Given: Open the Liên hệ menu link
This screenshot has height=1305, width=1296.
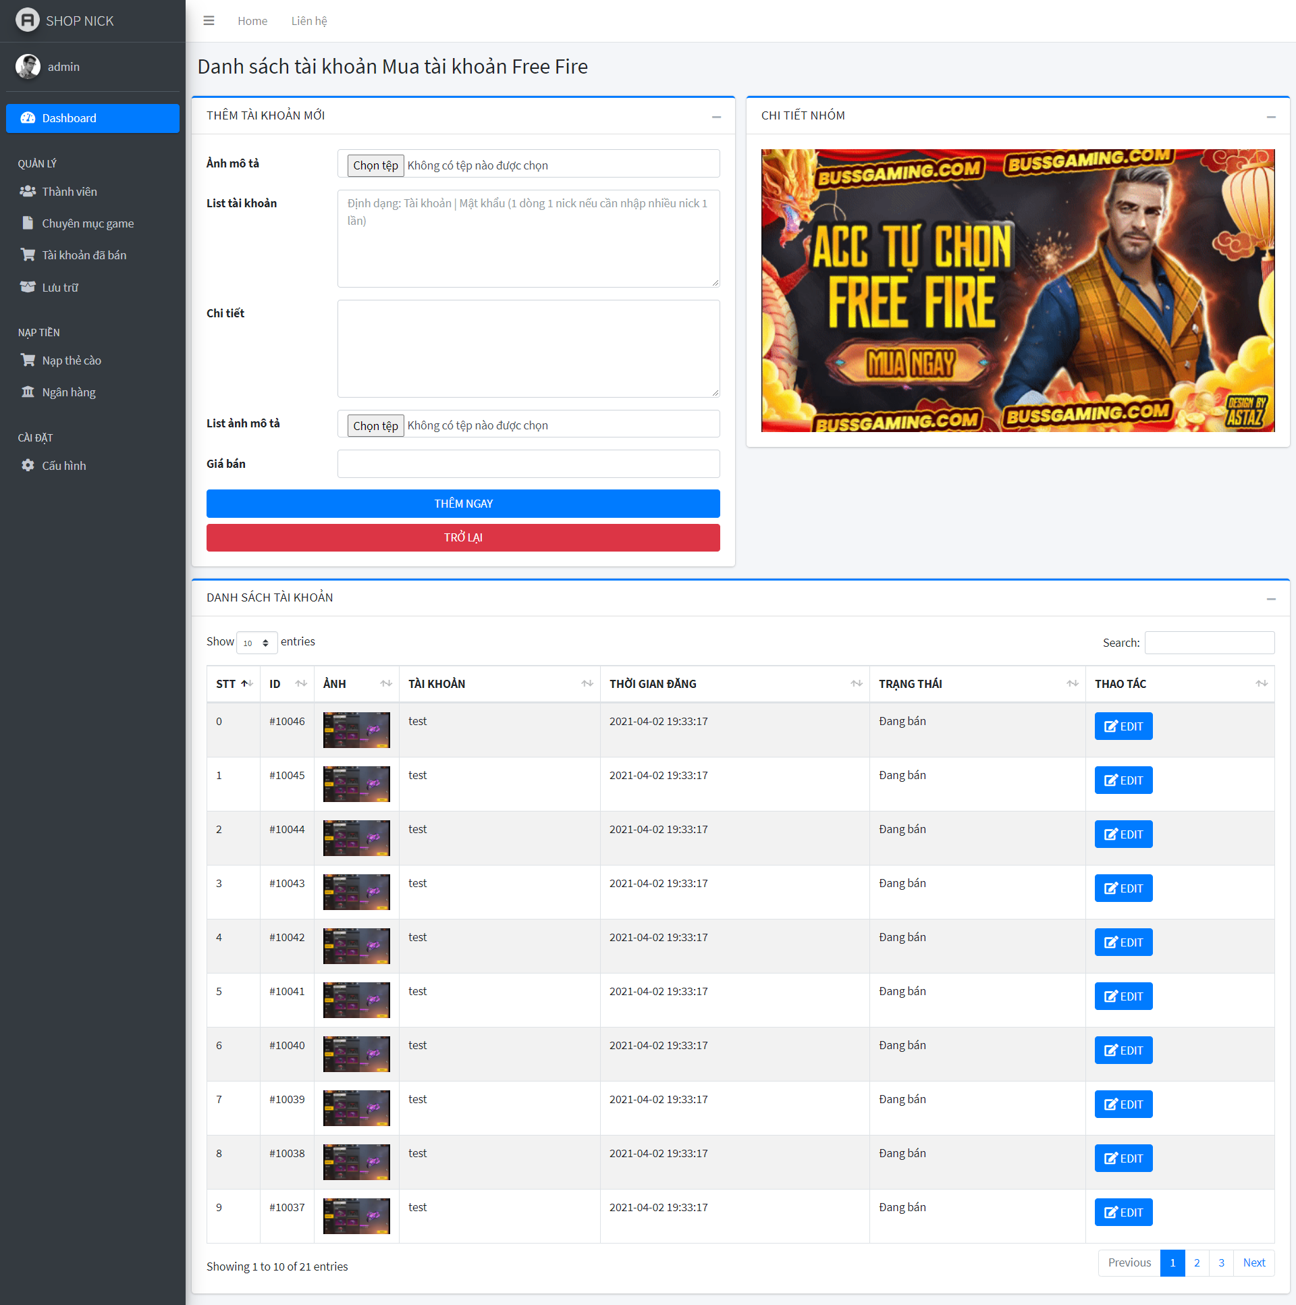Looking at the screenshot, I should (309, 21).
